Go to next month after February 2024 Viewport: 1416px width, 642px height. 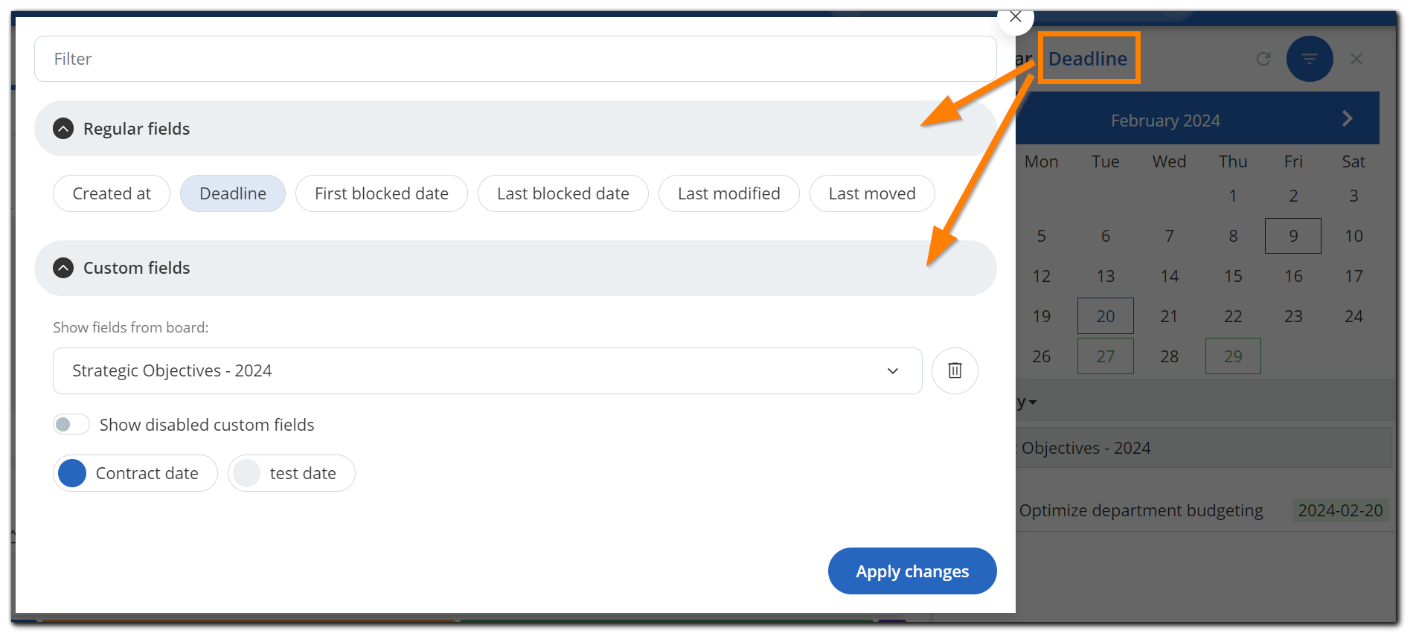click(x=1347, y=119)
